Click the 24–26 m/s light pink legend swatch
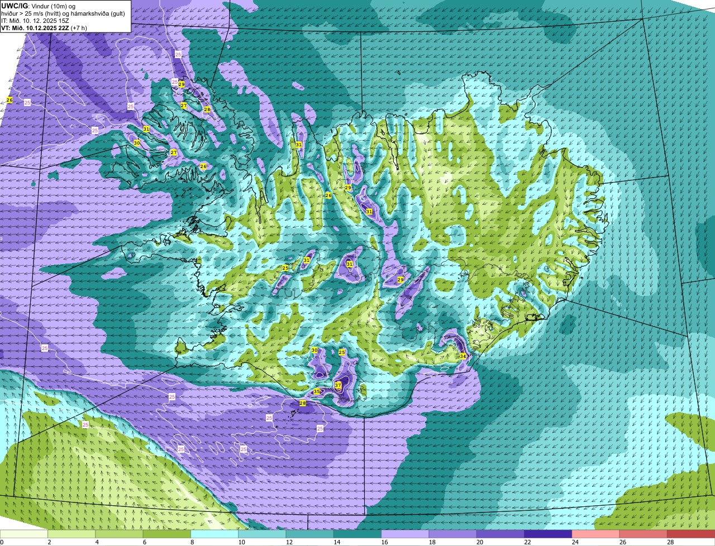The image size is (715, 546). tap(596, 534)
